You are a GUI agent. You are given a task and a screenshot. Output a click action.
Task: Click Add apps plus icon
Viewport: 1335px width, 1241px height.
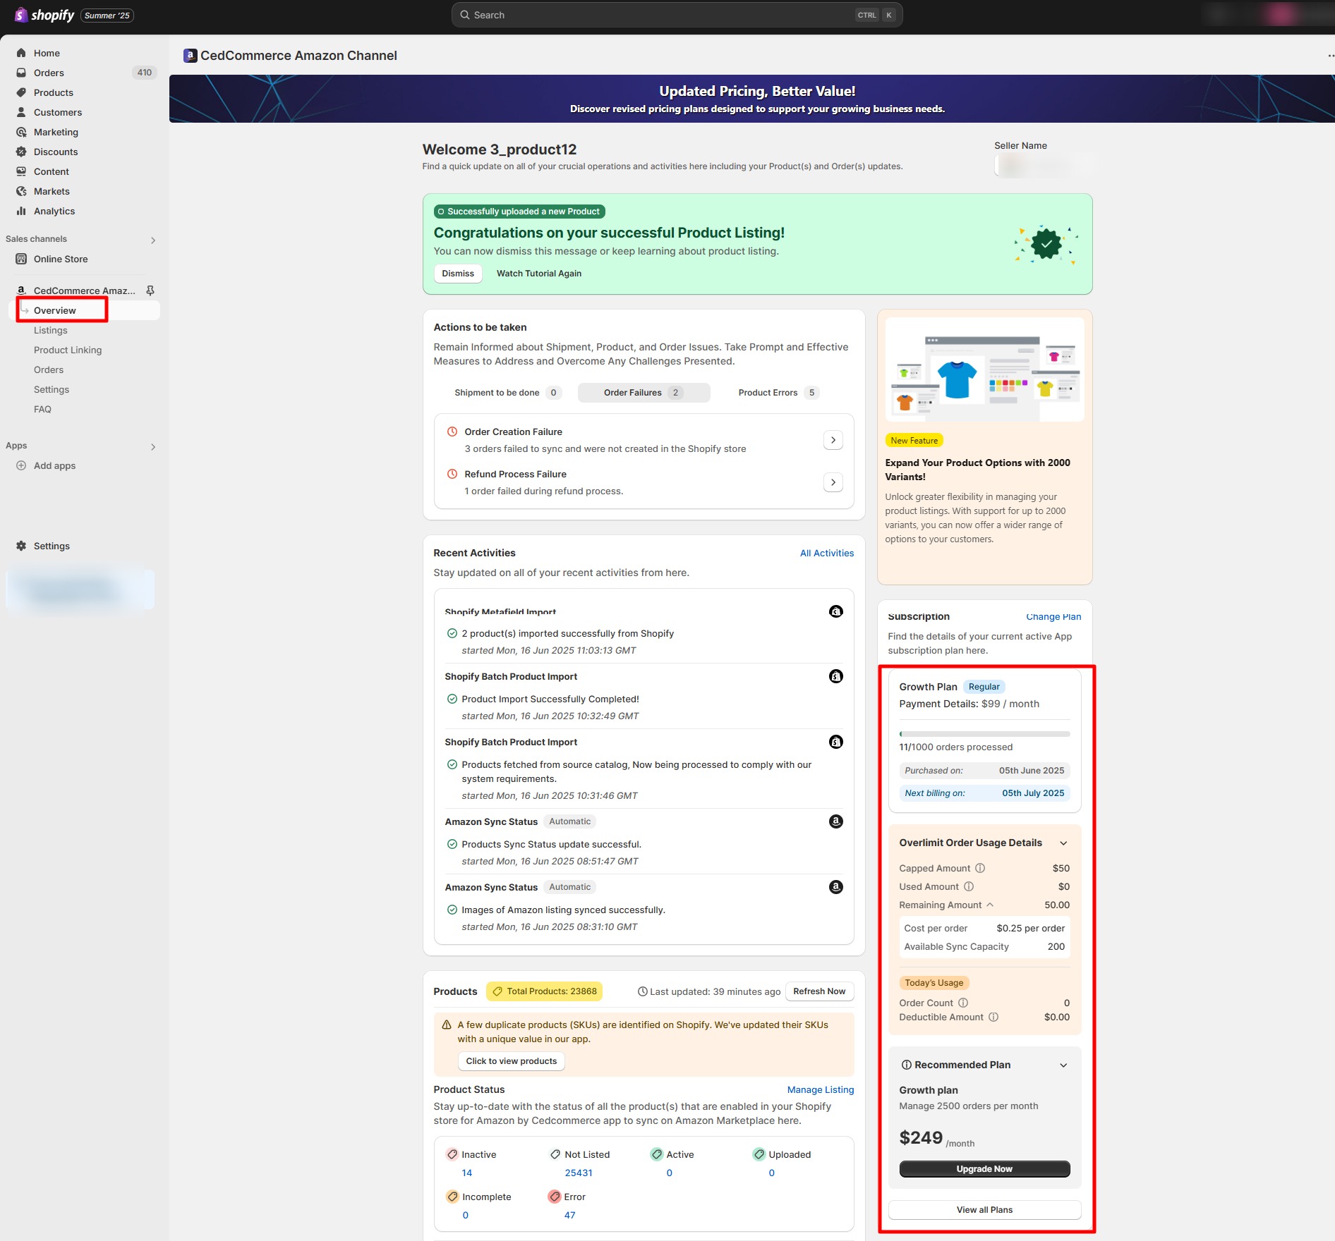[21, 465]
